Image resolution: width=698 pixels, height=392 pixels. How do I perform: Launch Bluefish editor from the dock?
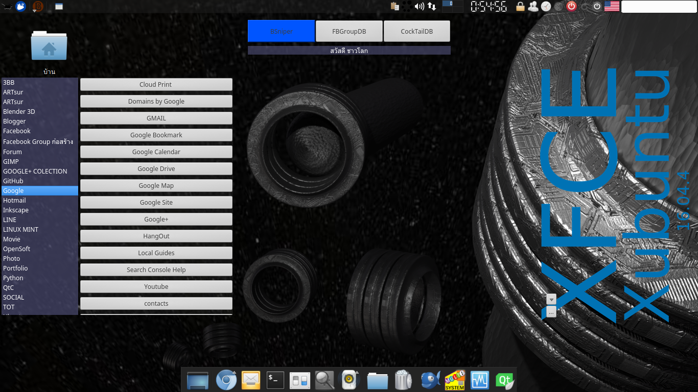(430, 380)
